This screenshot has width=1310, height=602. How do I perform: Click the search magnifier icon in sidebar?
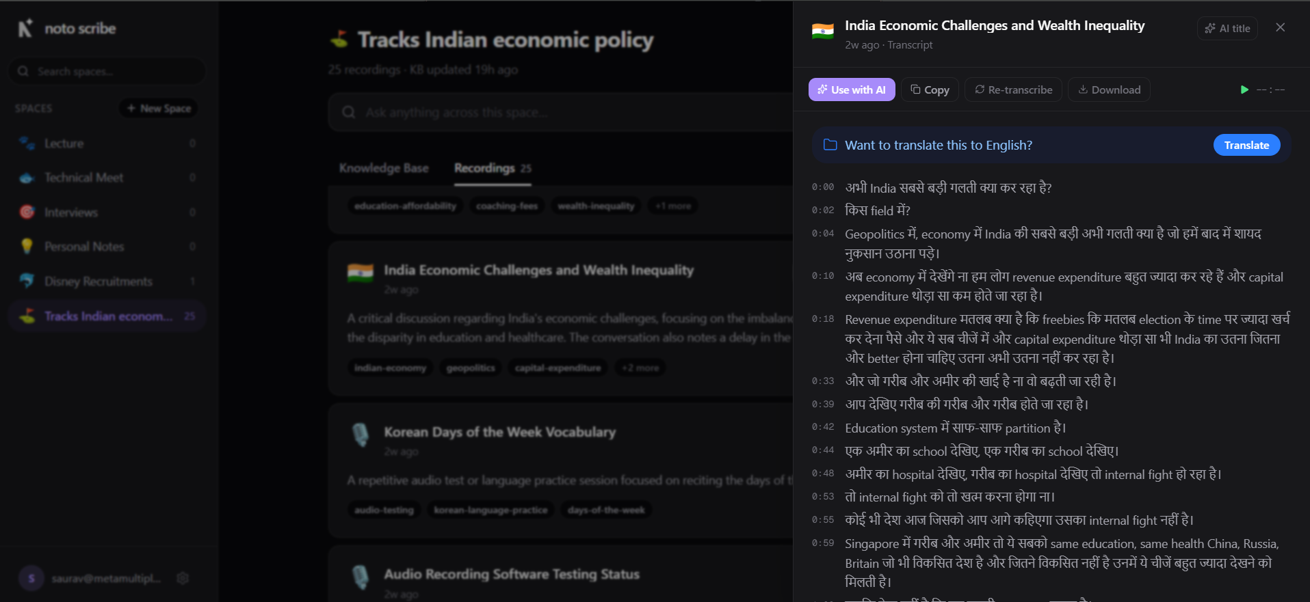pyautogui.click(x=23, y=71)
